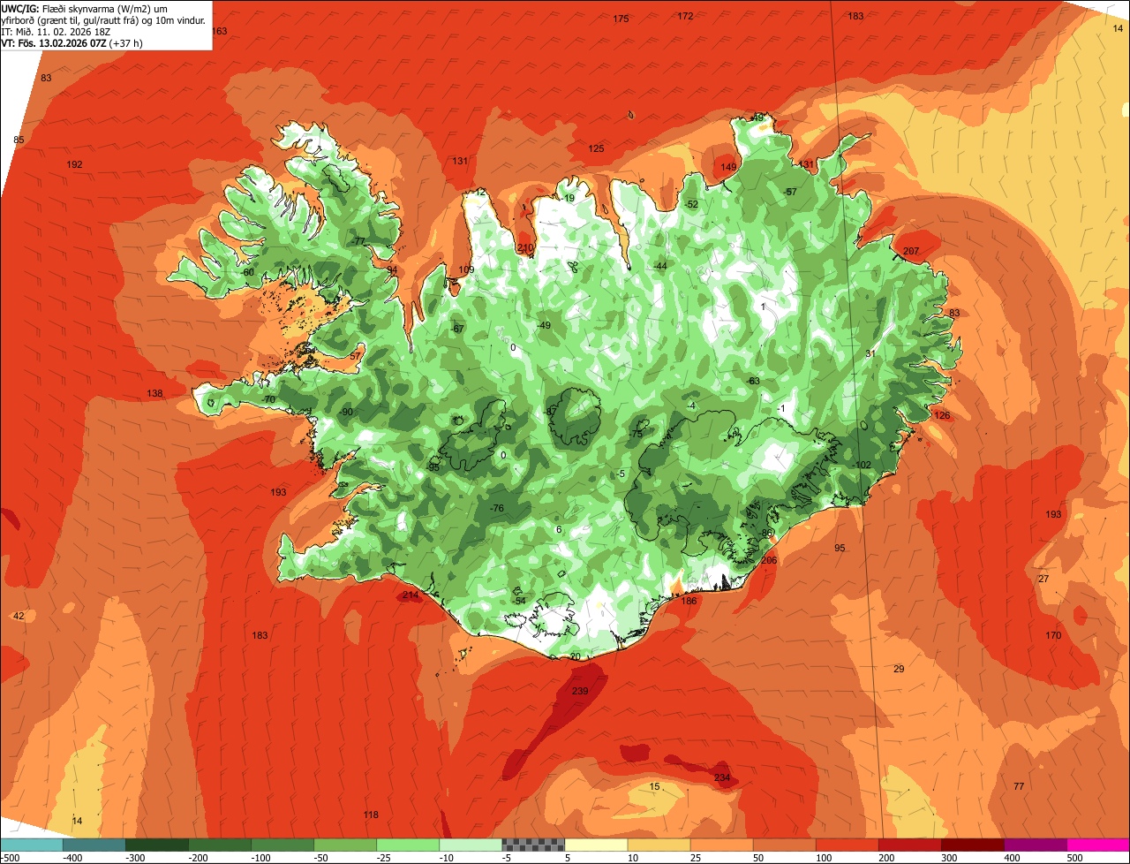This screenshot has height=864, width=1130.
Task: Click the flux value 163 beside the title box
Action: point(220,31)
